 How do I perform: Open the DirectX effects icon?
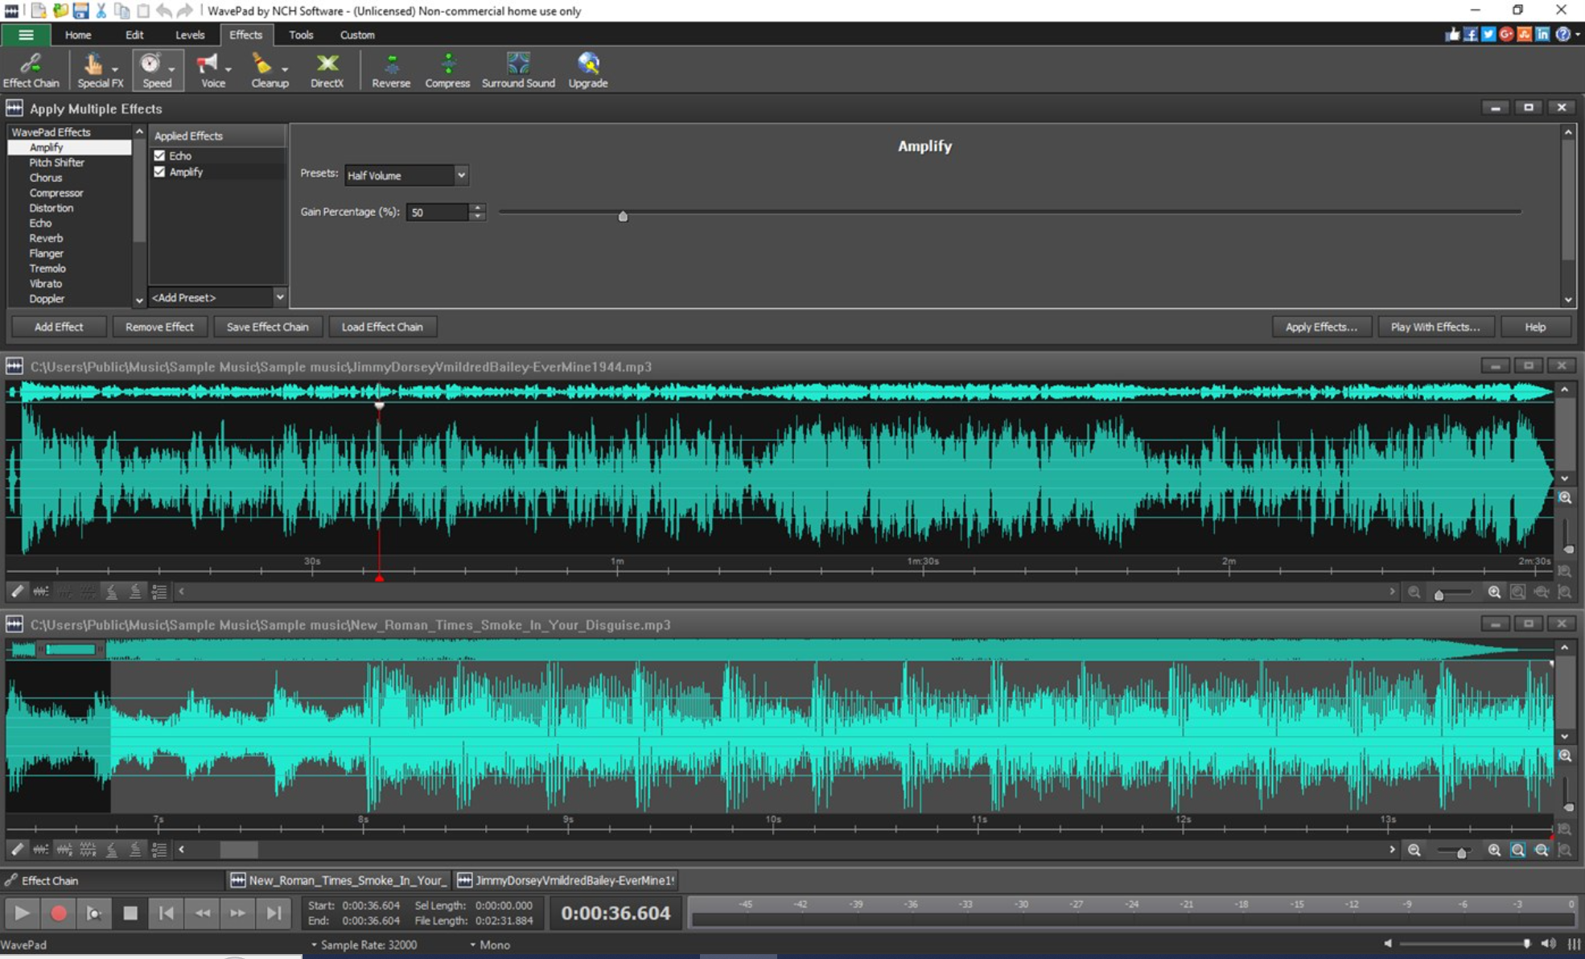click(x=327, y=69)
